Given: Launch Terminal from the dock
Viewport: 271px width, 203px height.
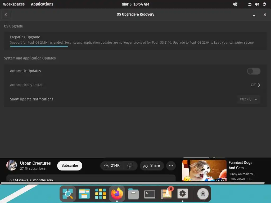Looking at the screenshot, I should pos(150,194).
